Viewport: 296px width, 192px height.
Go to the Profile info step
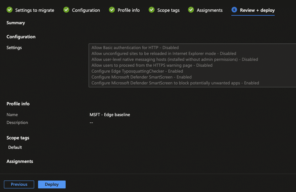pos(129,10)
